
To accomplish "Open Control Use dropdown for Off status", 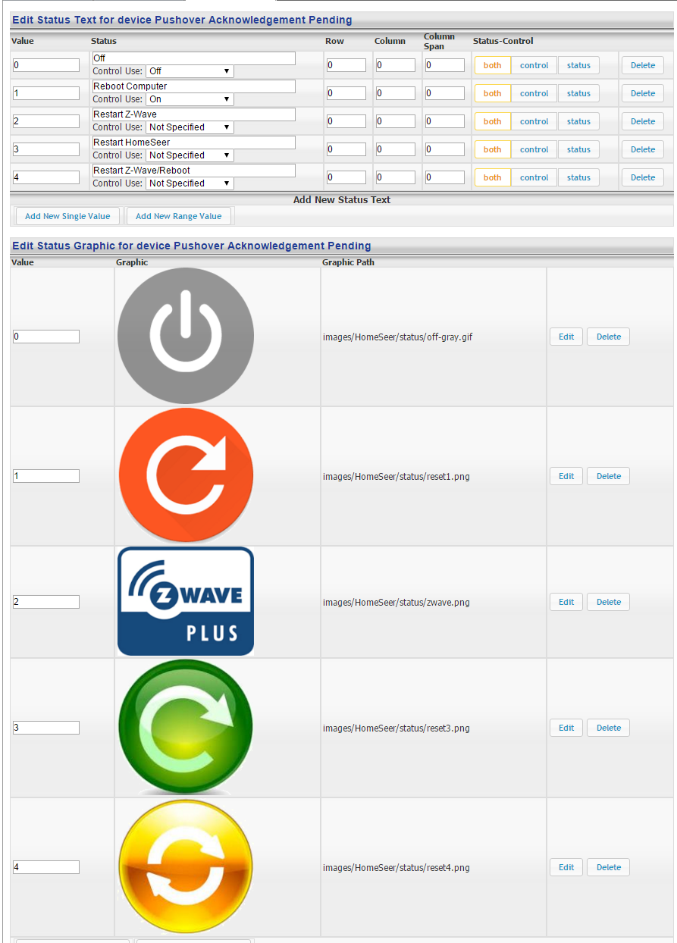I will 190,71.
